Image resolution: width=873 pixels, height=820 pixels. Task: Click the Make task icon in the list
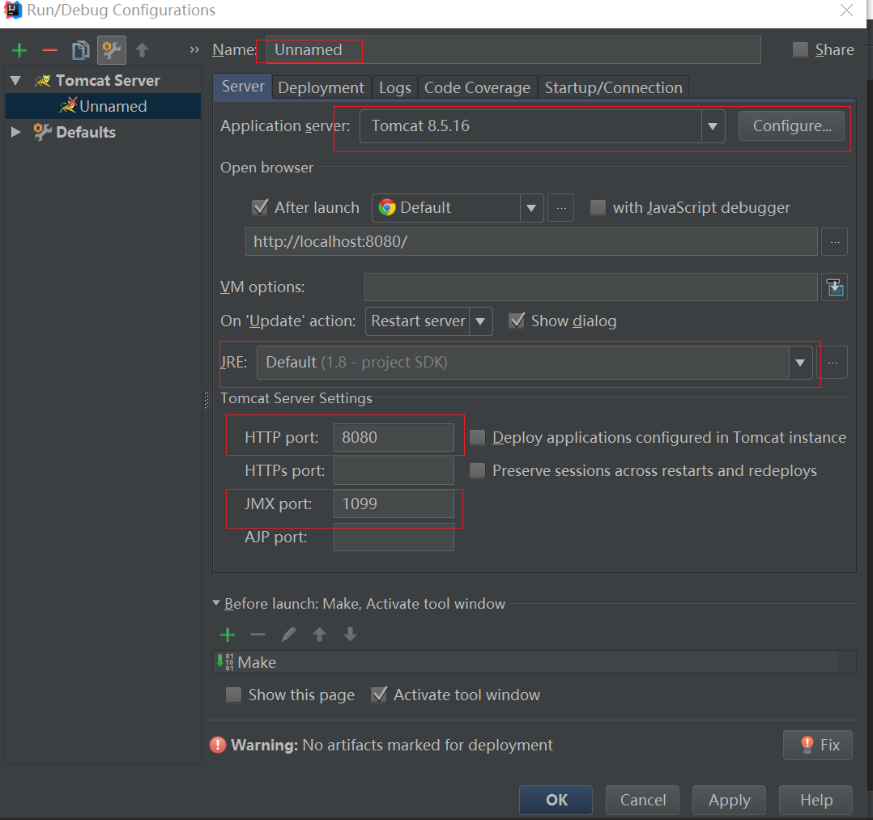click(x=225, y=662)
